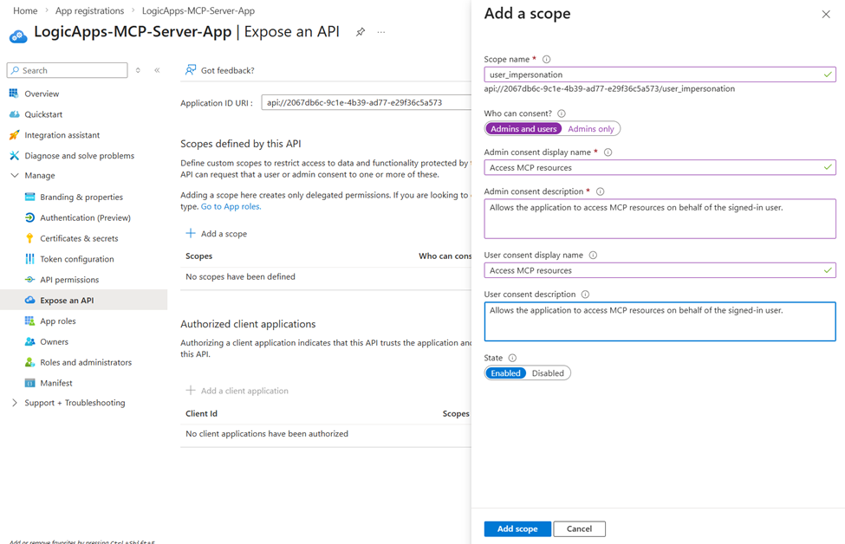Open API permissions menu item
This screenshot has height=544, width=845.
(69, 280)
